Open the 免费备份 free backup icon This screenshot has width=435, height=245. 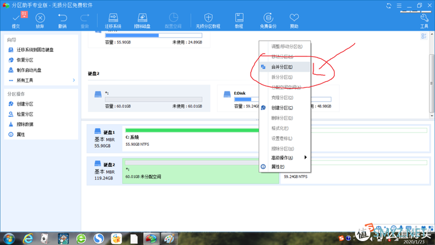(268, 18)
